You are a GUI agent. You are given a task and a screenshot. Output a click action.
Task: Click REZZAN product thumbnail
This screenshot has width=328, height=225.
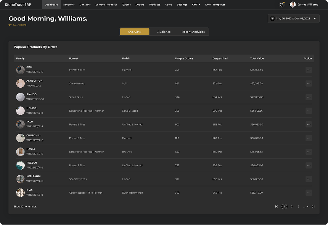click(21, 165)
